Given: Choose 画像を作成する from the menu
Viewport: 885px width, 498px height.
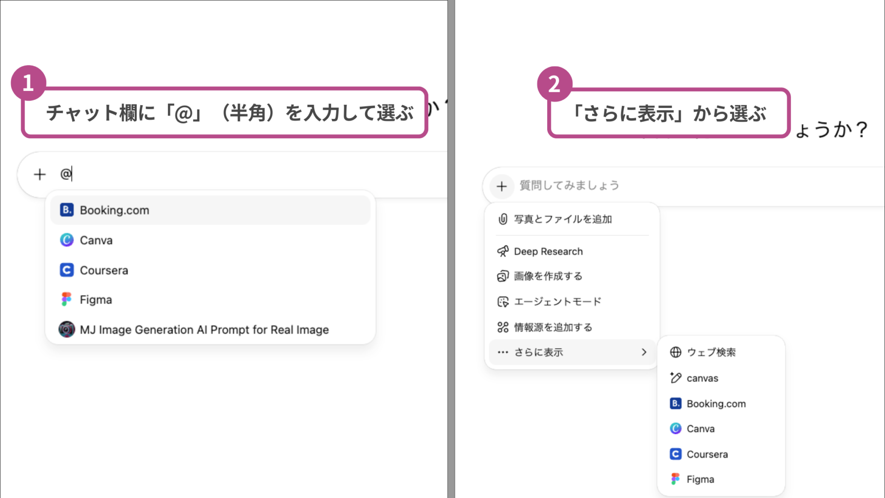Looking at the screenshot, I should point(548,276).
